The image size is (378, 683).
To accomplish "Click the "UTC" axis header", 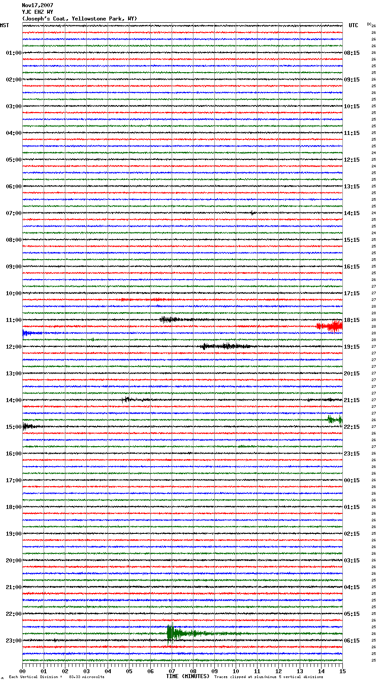I will pos(354,25).
